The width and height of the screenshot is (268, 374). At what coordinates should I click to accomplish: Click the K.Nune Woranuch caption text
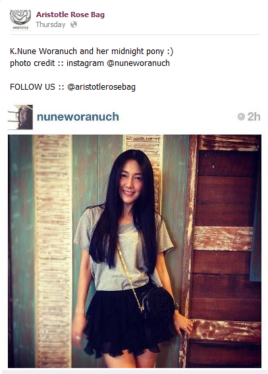(x=43, y=51)
